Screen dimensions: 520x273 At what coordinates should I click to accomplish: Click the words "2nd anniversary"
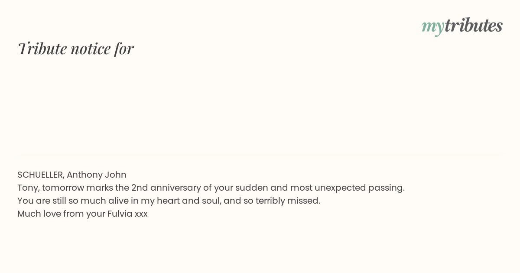point(163,188)
